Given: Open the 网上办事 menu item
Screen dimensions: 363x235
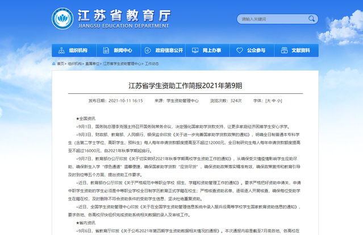Looking at the screenshot, I should coord(211,50).
